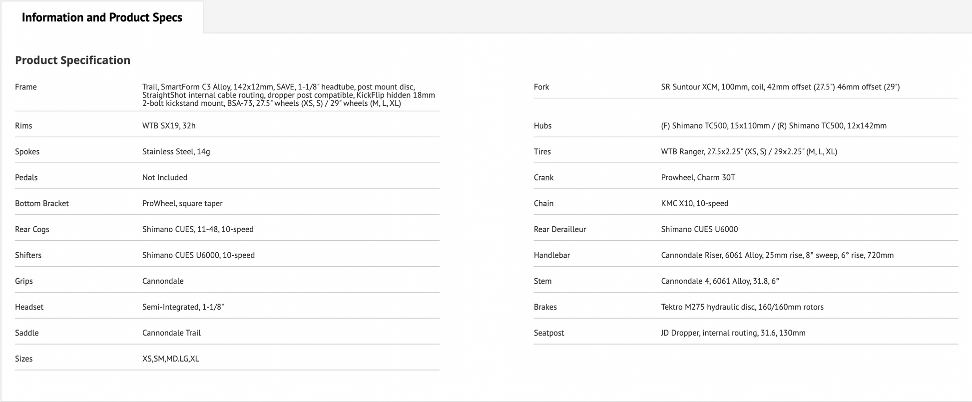Select the WTB Ranger tires value
Screen dimensions: 972x402
(749, 152)
